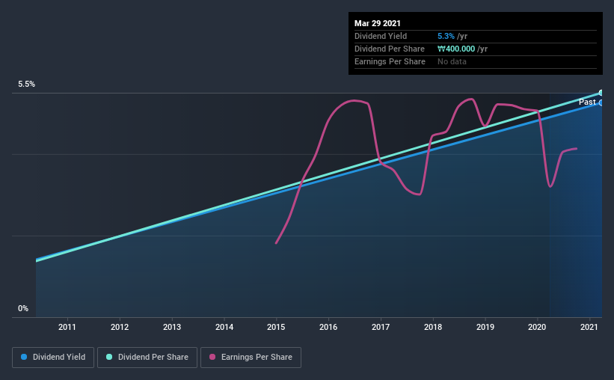The height and width of the screenshot is (380, 614).
Task: Select the 2011 x-axis year label
Action: tap(67, 327)
